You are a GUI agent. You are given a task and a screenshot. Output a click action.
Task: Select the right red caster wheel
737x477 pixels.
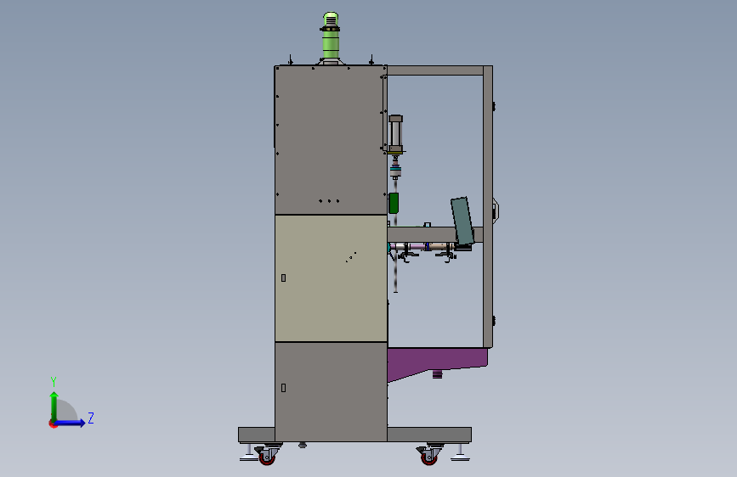point(428,457)
